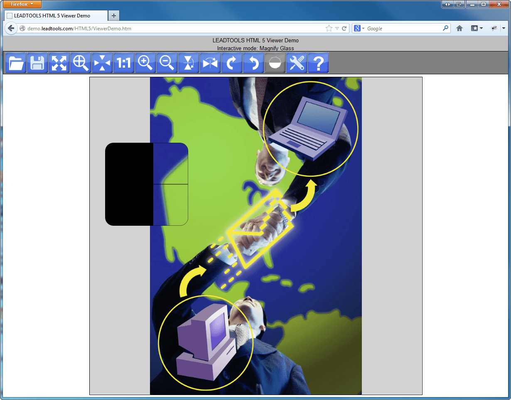Mirror the image horizontally

[210, 63]
